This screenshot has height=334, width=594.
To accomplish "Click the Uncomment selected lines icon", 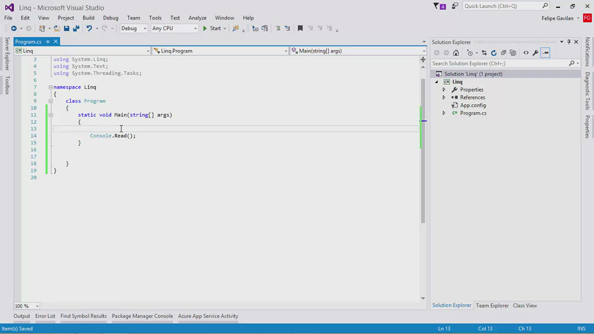I will coord(287,28).
